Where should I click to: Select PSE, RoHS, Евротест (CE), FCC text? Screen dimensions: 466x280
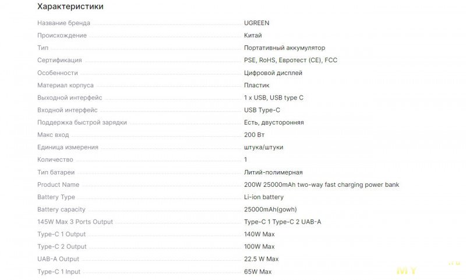pos(291,61)
